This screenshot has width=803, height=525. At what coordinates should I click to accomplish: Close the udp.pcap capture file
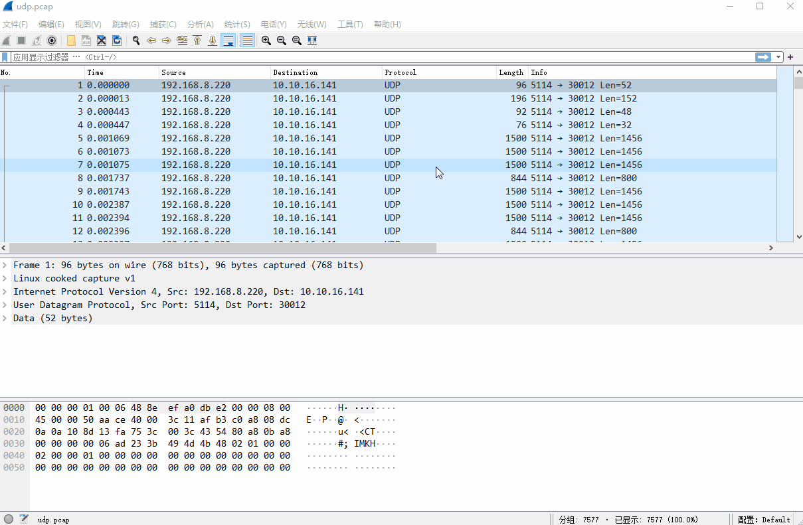tap(101, 40)
